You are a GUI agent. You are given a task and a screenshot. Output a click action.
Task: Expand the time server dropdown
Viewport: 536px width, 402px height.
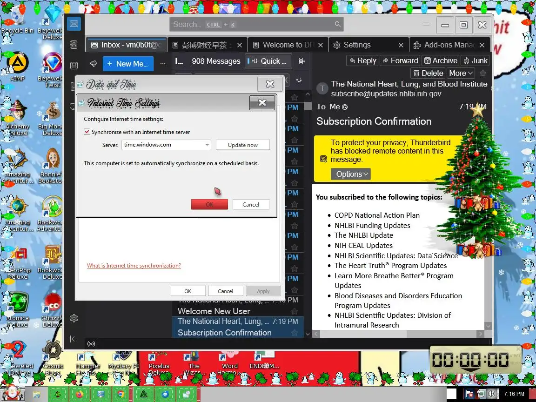tap(207, 145)
